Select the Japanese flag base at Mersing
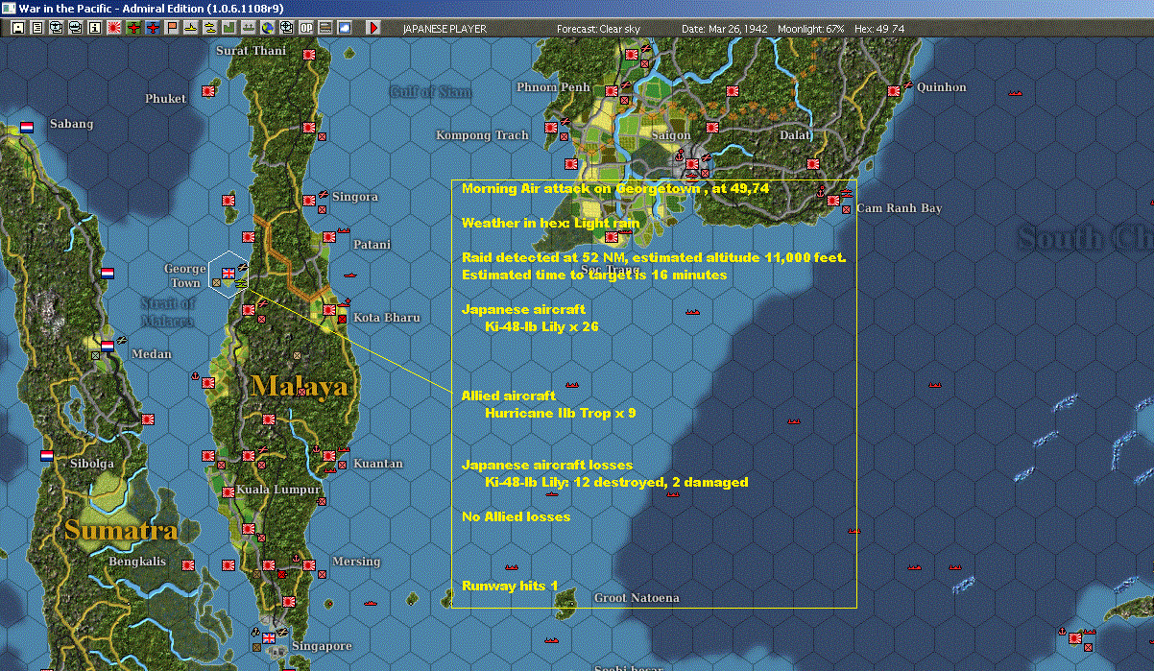1154x671 pixels. 309,565
